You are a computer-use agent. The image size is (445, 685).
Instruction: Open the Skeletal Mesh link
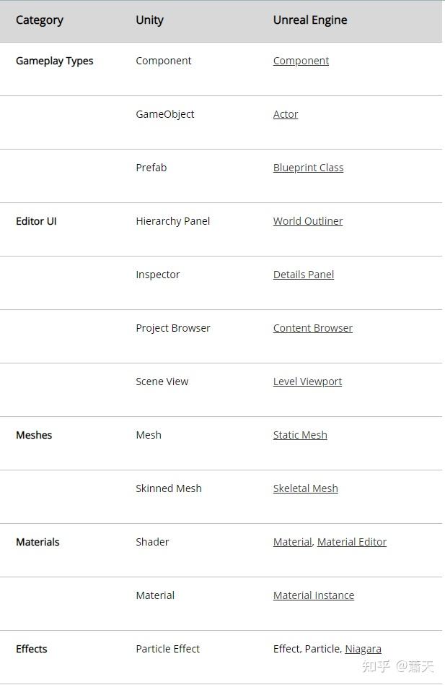[x=305, y=488]
